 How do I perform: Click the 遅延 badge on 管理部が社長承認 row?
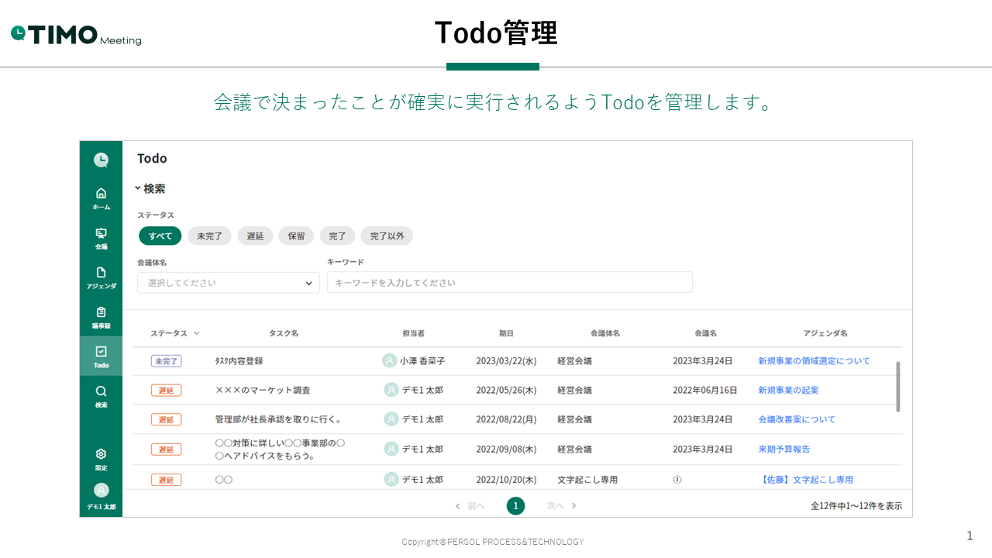click(166, 419)
